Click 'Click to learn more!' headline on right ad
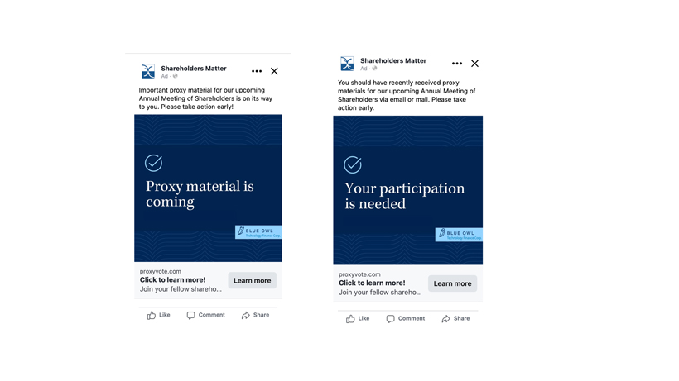 [x=372, y=283]
